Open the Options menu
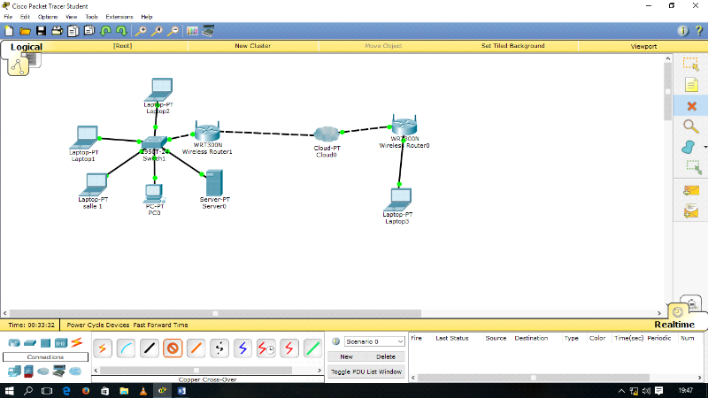Viewport: 708px width, 398px height. point(48,17)
